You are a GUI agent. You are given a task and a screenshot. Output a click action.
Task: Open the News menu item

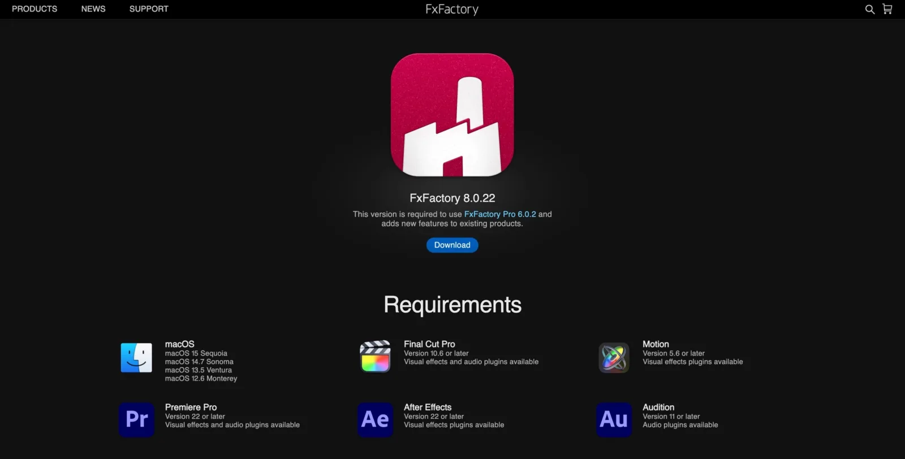pos(93,9)
